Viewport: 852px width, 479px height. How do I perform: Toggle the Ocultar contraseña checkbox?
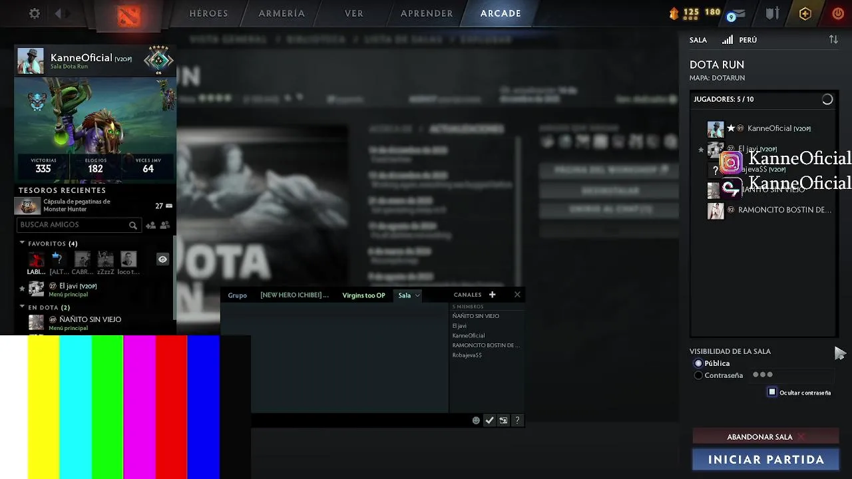772,392
